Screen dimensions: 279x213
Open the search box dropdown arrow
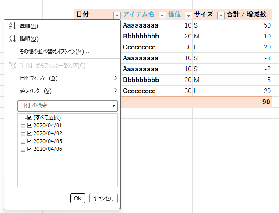(114, 106)
